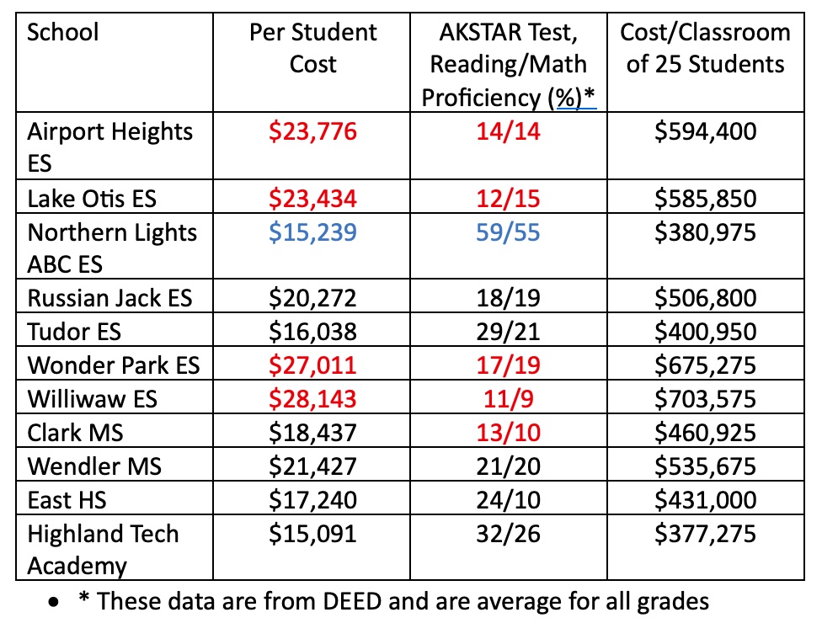Select Wendler MS per student cost $21,427
Image resolution: width=822 pixels, height=623 pixels.
[312, 466]
